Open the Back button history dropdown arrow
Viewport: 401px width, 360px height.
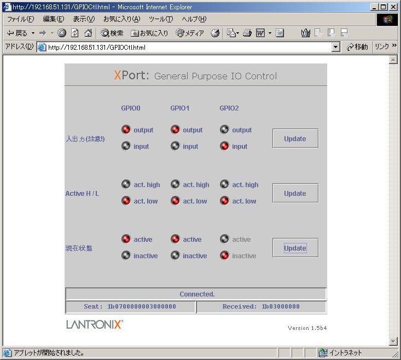(x=33, y=33)
